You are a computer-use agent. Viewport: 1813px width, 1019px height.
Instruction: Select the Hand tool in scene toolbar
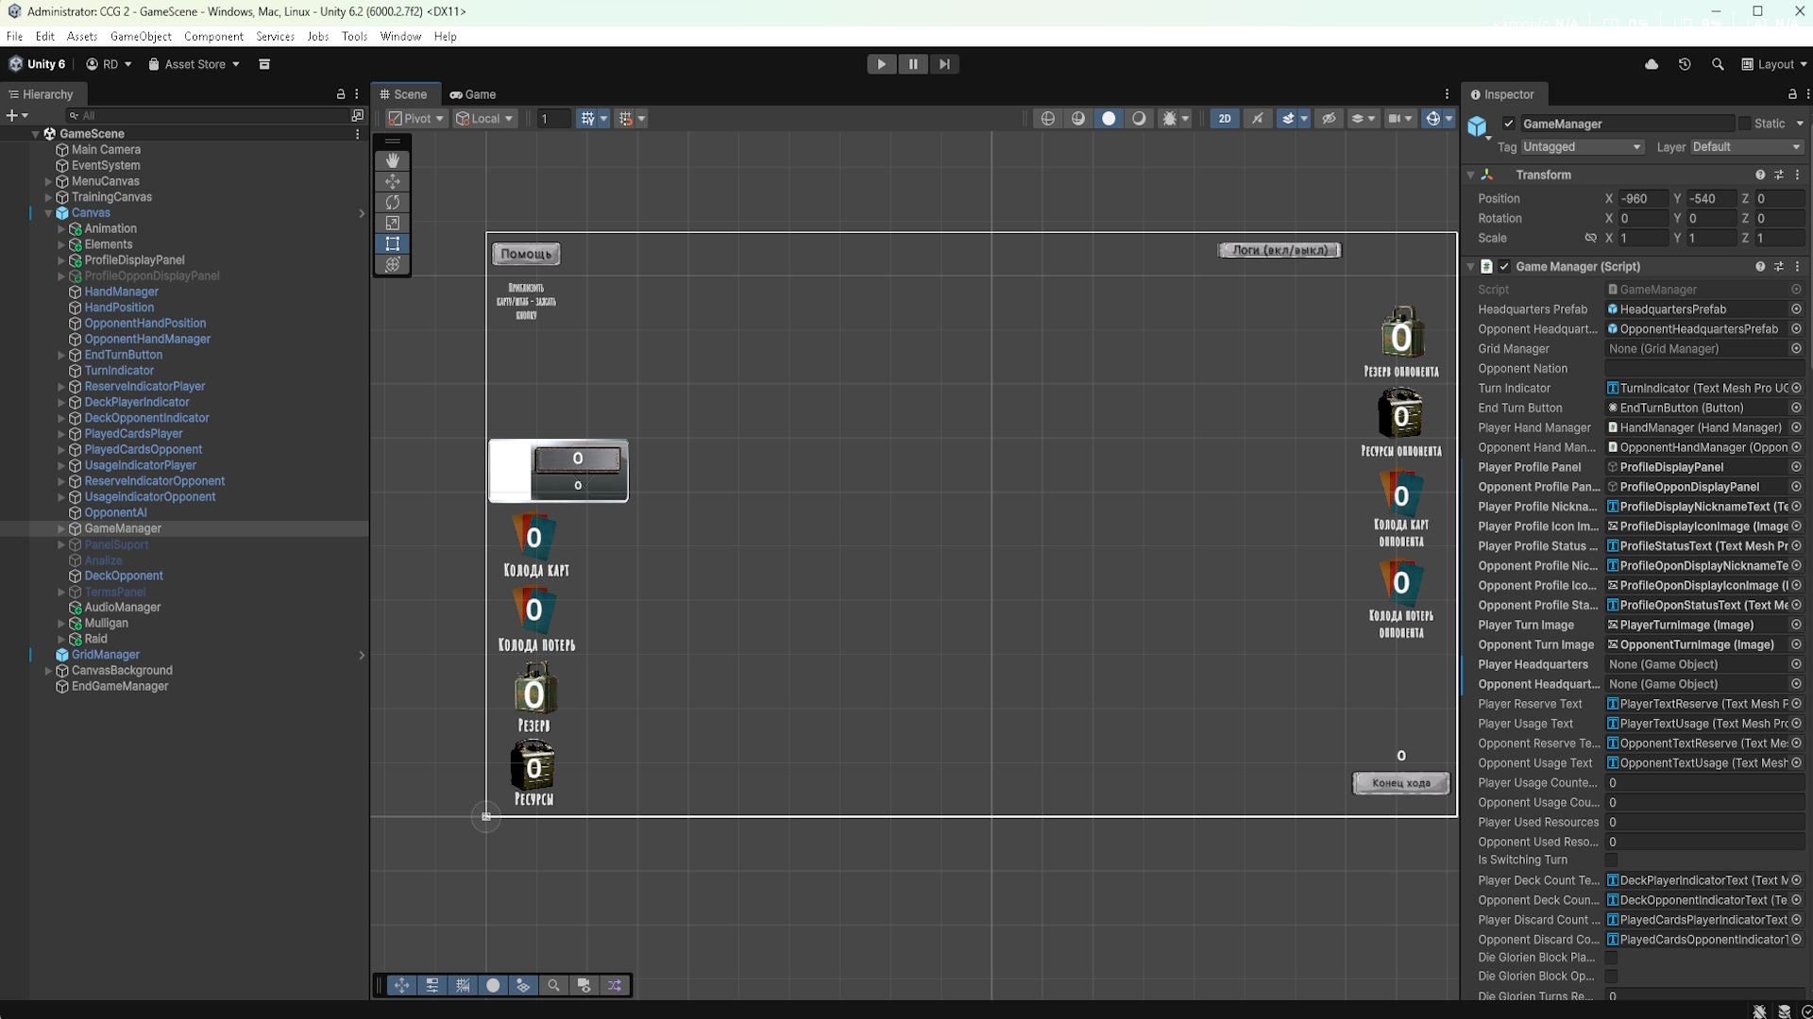pos(393,161)
